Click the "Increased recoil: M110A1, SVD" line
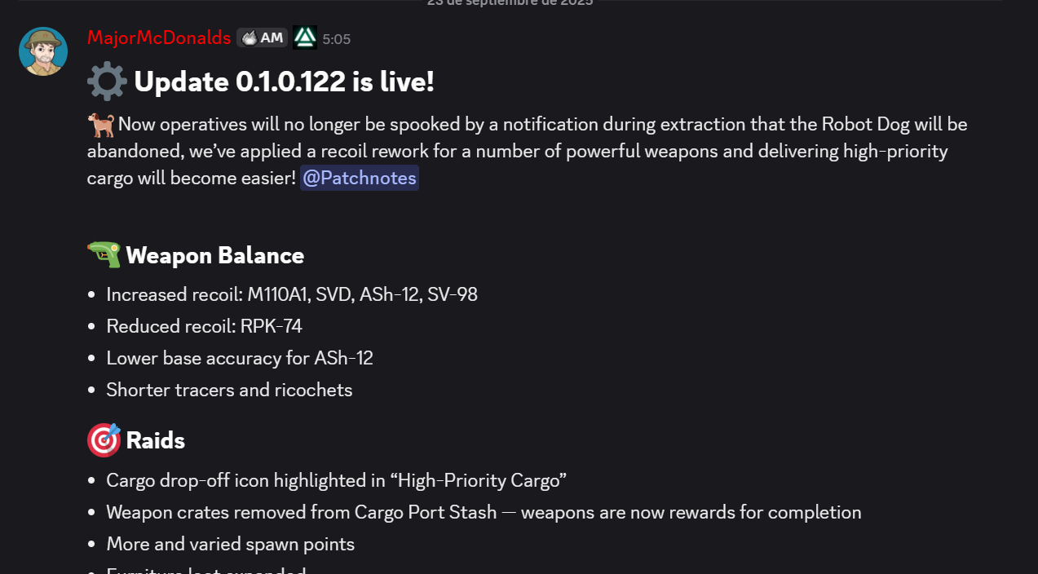1038x574 pixels. [292, 294]
